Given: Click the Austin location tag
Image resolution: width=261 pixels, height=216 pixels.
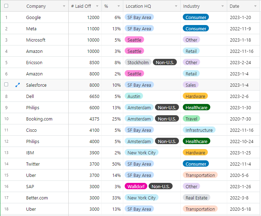Looking at the screenshot, I should pyautogui.click(x=134, y=96).
